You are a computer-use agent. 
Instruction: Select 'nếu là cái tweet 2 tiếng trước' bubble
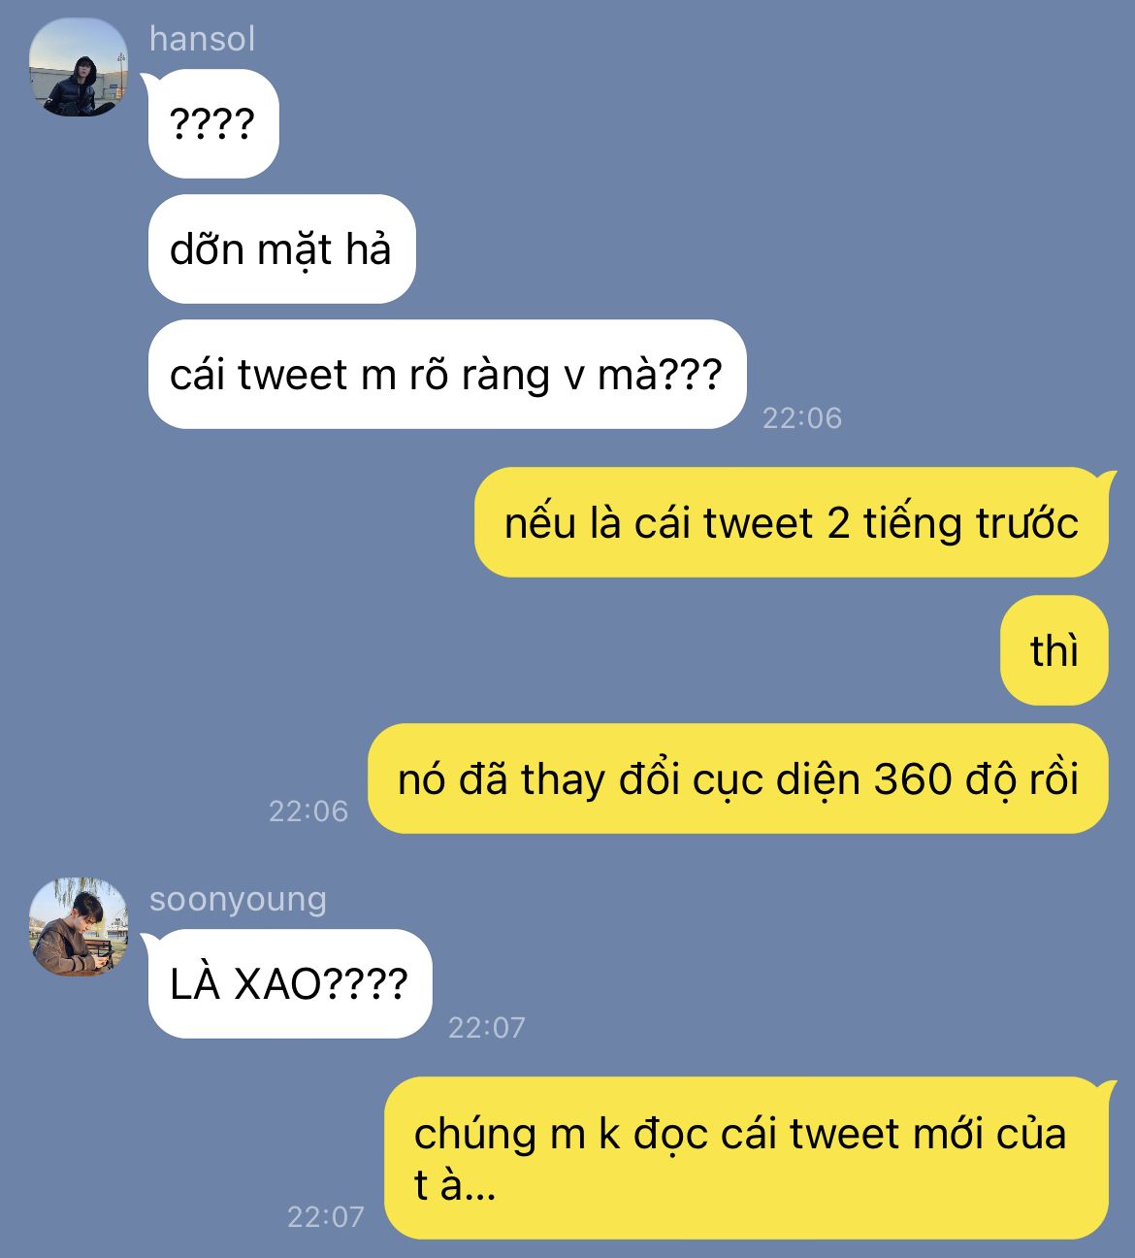[791, 523]
